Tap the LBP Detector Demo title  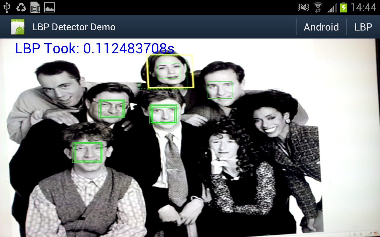[x=74, y=27]
